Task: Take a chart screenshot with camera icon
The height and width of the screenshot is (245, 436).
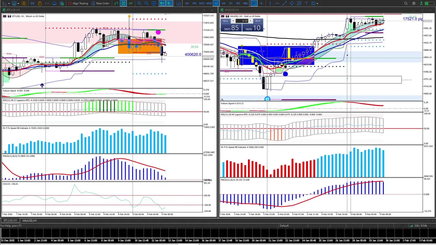Action: point(178,3)
